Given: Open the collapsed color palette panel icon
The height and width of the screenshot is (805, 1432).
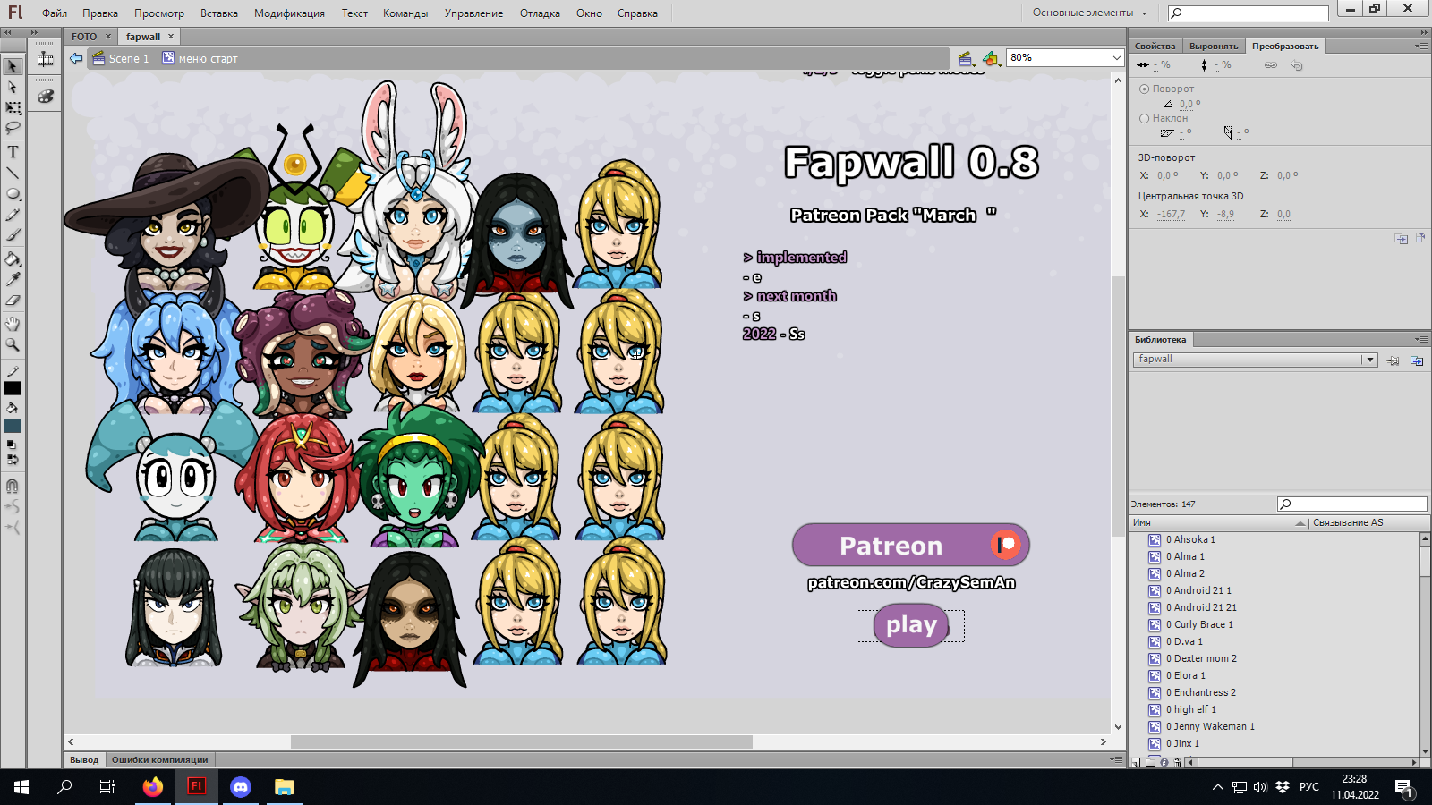Looking at the screenshot, I should click(45, 97).
